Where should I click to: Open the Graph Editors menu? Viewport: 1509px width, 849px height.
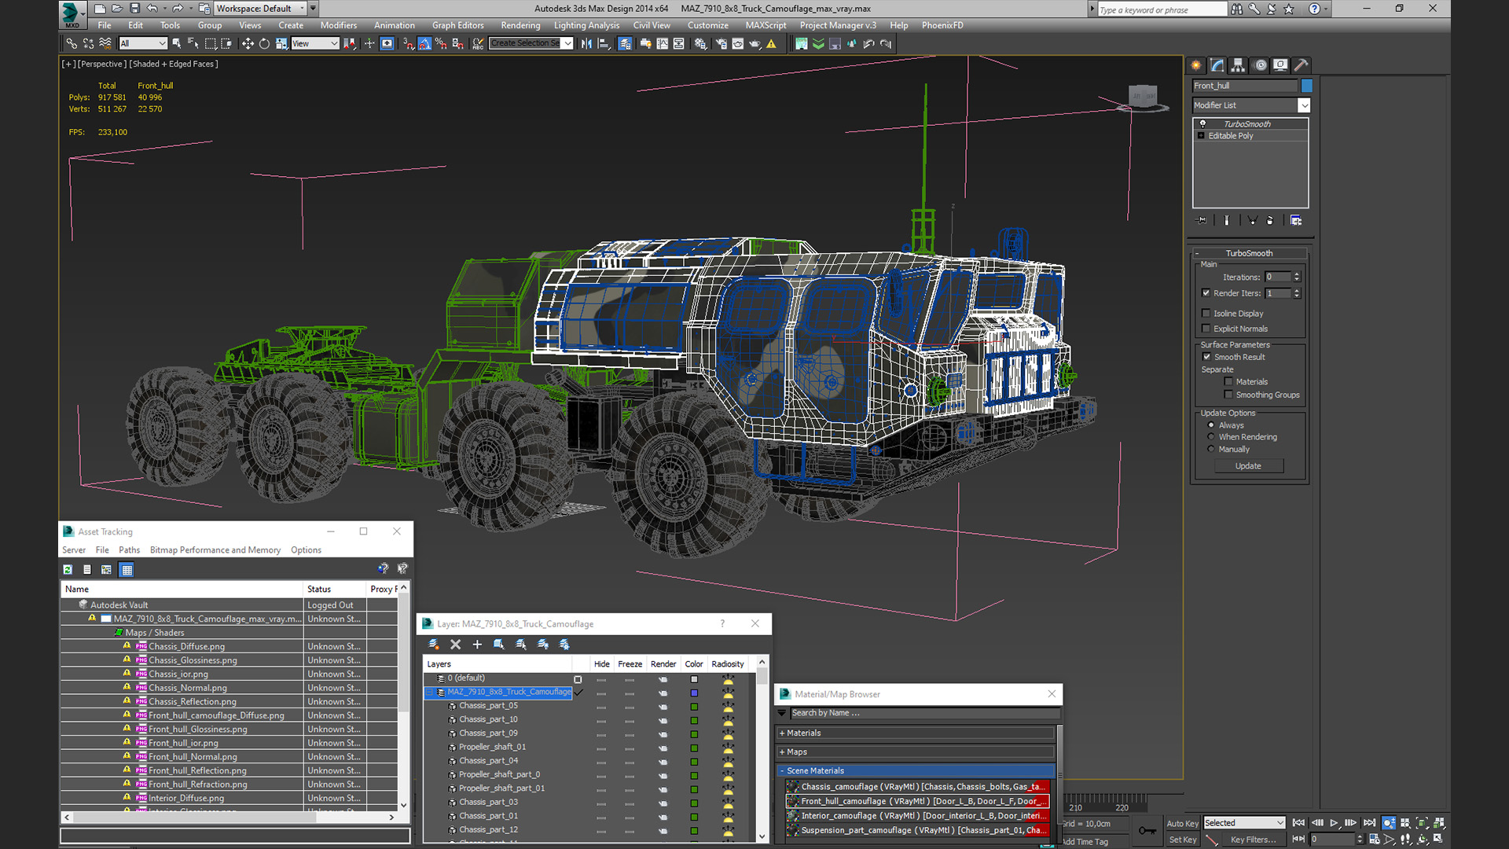[458, 25]
